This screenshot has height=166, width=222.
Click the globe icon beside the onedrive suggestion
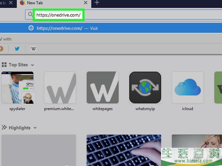(31, 28)
